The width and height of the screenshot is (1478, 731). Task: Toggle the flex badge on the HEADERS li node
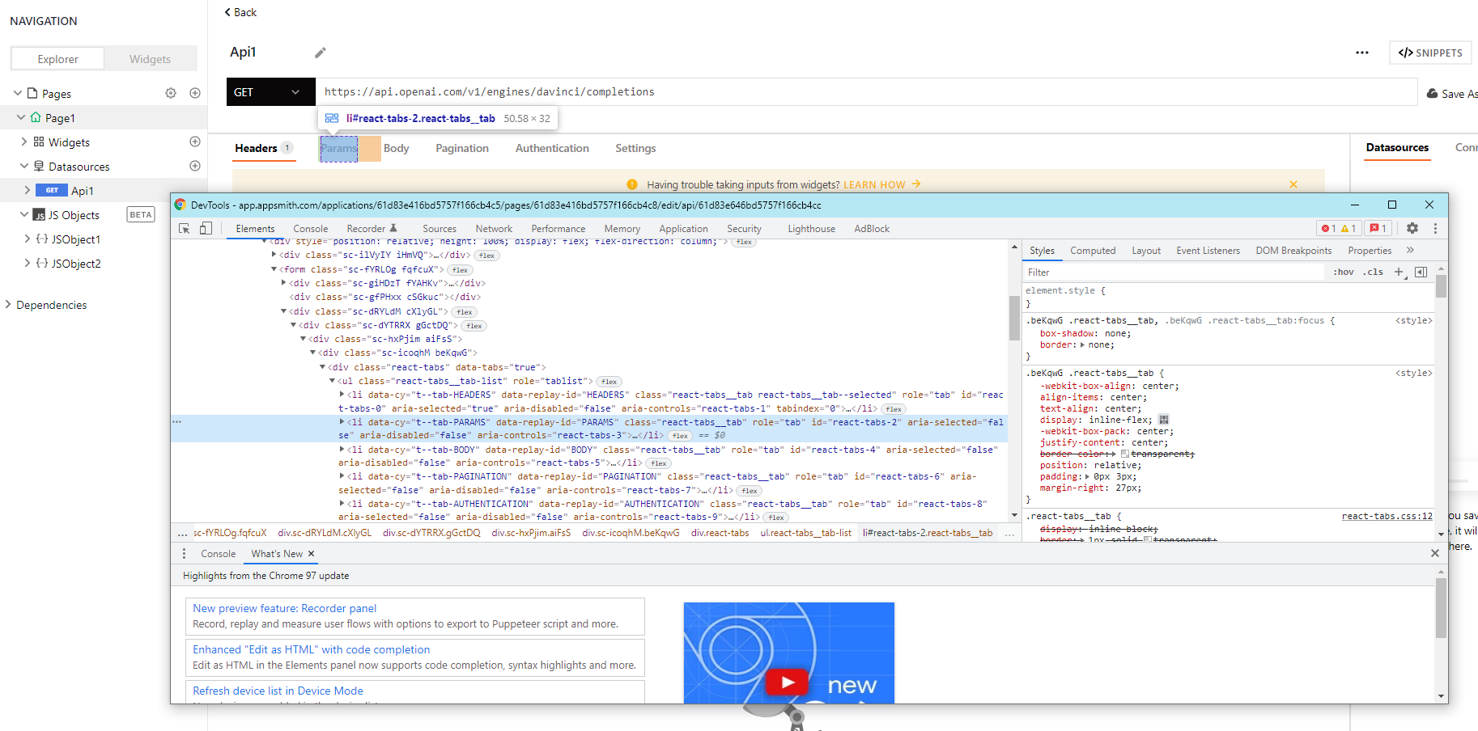click(894, 409)
